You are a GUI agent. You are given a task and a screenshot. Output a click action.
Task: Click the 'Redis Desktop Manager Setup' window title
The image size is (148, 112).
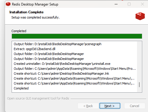coord(35,4)
